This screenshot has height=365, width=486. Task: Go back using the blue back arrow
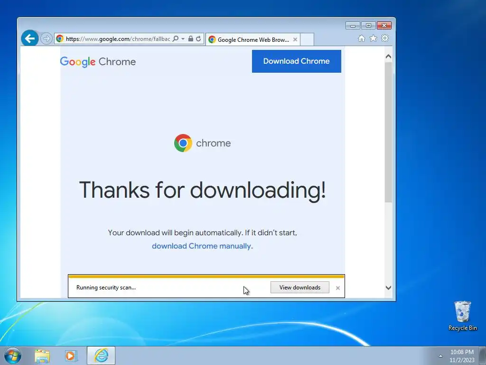tap(30, 38)
